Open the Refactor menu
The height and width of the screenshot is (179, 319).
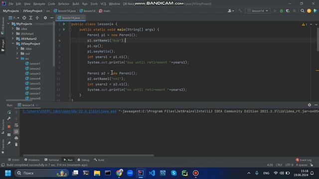pos(64,4)
